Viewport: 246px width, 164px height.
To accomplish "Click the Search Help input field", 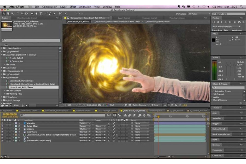I will coord(229,14).
